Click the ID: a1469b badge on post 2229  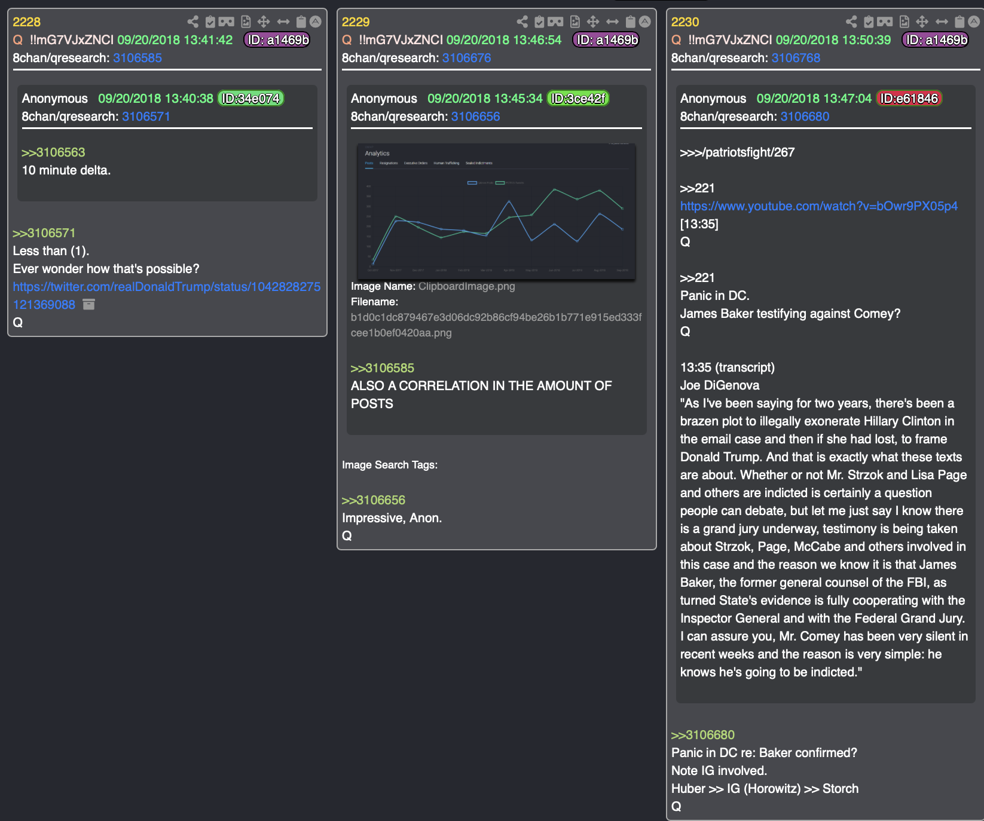point(606,40)
